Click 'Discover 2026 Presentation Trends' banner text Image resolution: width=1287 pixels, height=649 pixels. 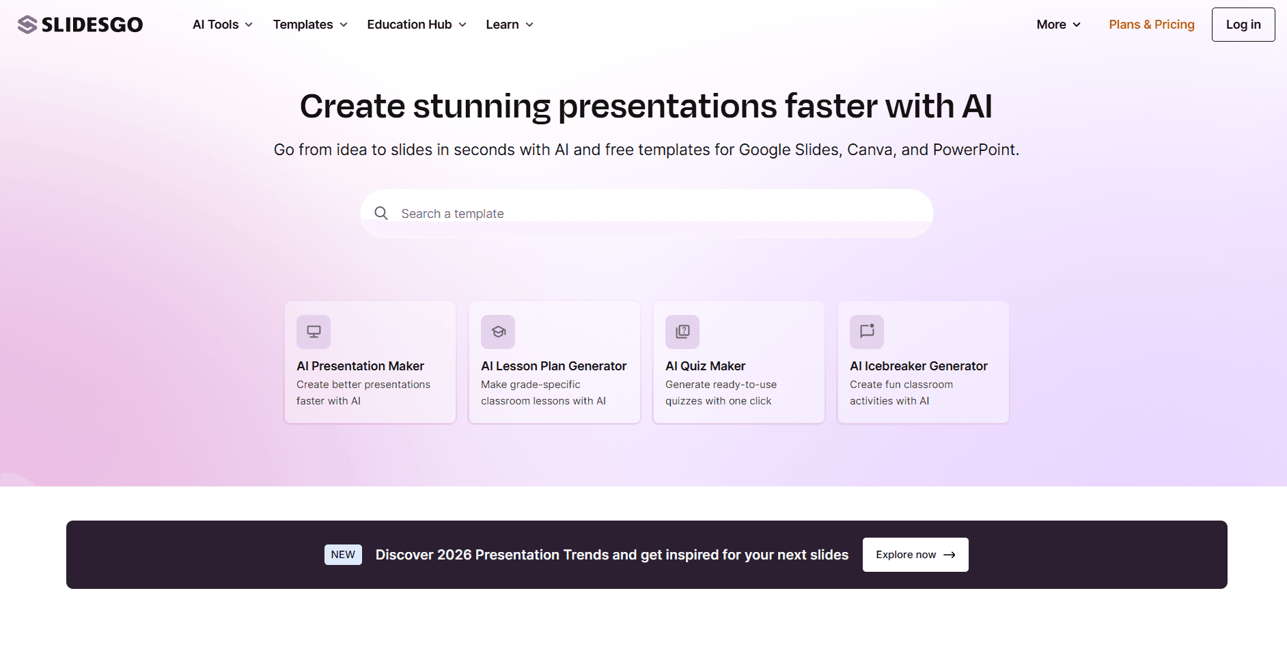tap(612, 555)
